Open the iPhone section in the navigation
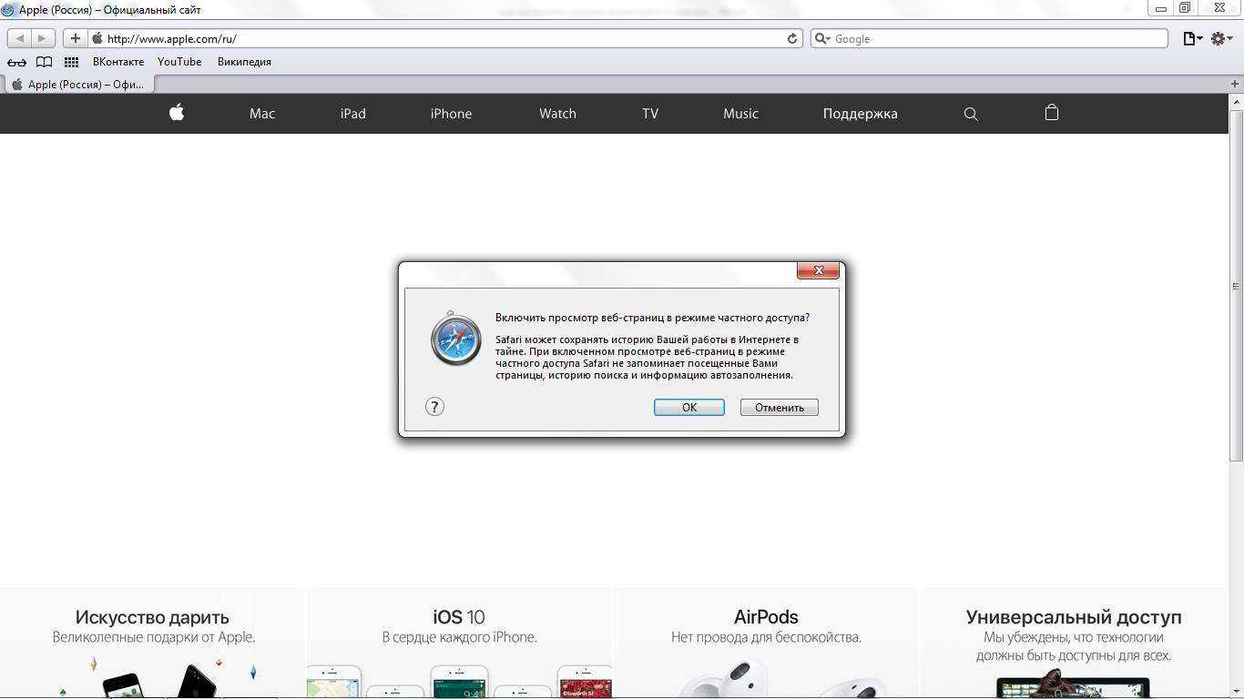 pos(451,114)
